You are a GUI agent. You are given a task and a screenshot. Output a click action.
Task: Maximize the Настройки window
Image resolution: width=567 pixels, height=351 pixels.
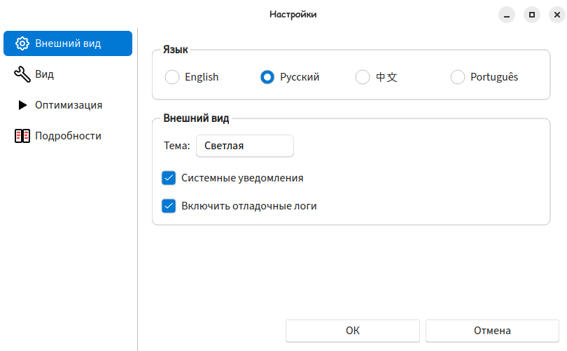(532, 15)
